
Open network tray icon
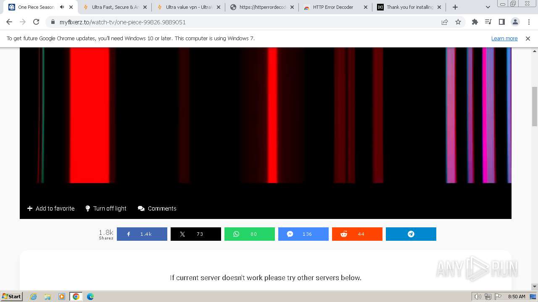point(488,297)
